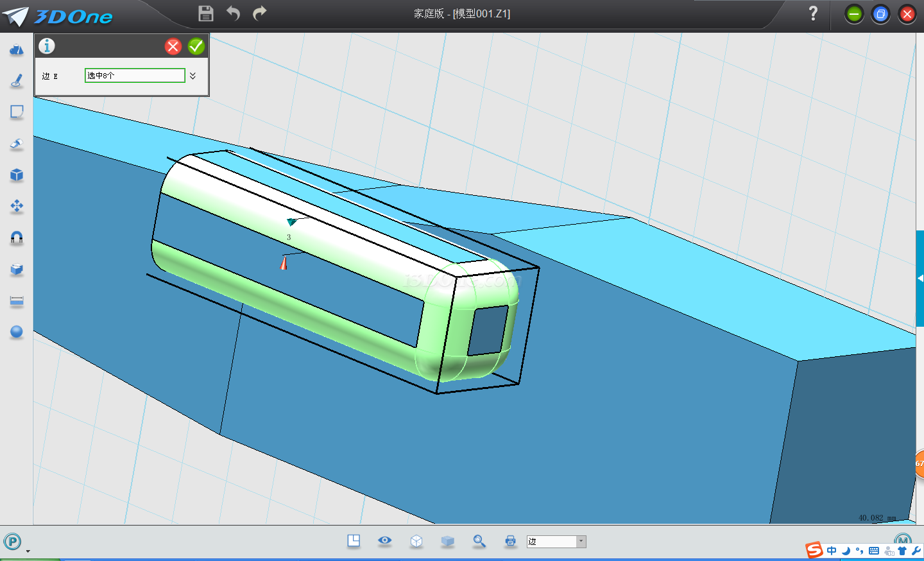Toggle wireframe display mode cube
This screenshot has height=561, width=924.
pos(416,541)
